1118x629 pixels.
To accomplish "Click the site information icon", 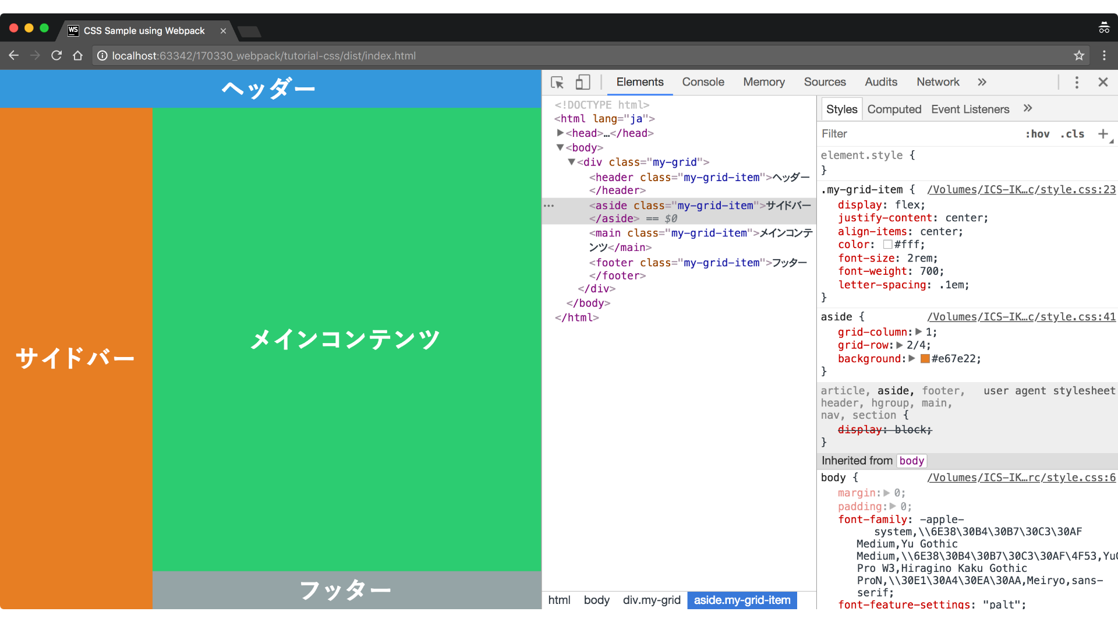I will pos(102,55).
